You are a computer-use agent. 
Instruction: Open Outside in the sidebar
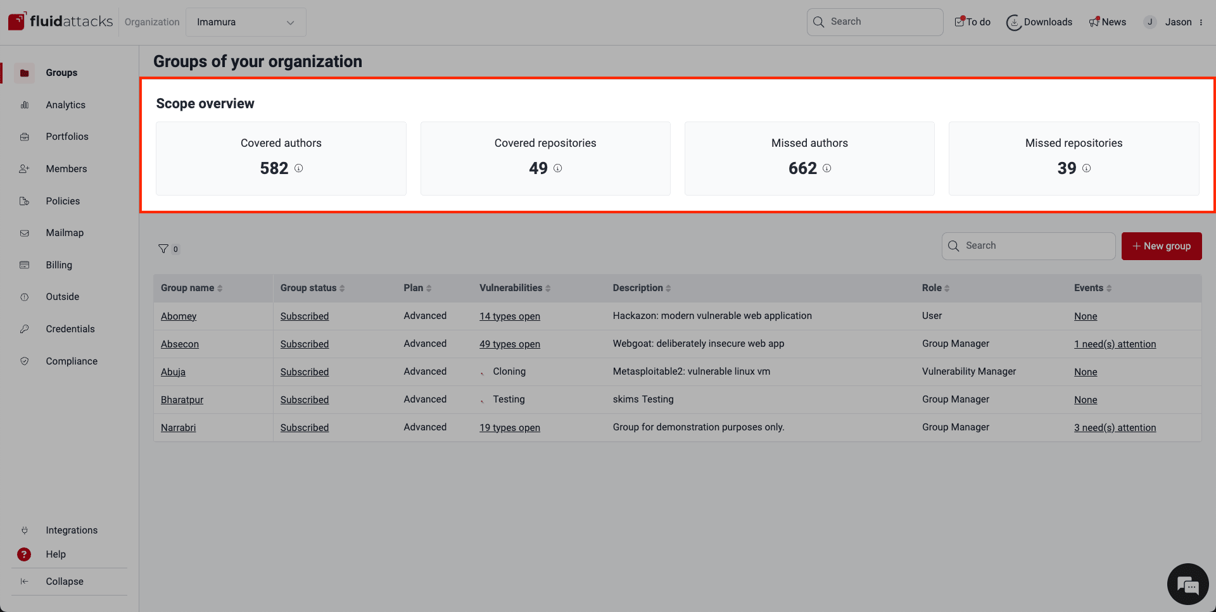click(x=62, y=297)
